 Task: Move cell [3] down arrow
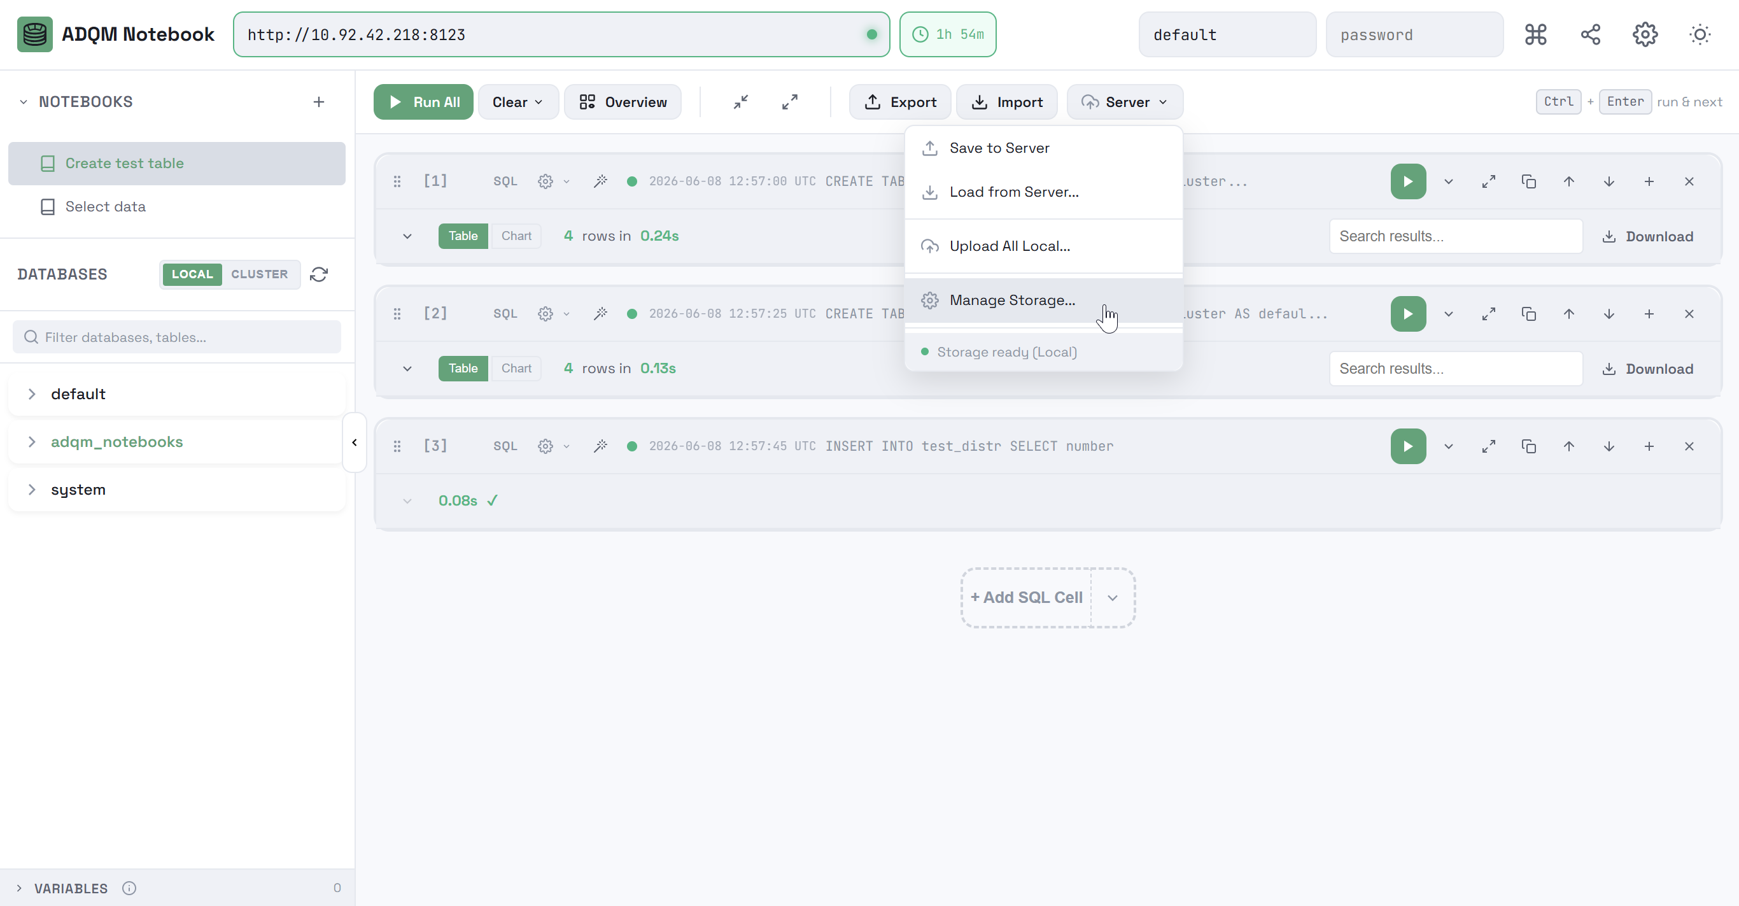(x=1609, y=446)
